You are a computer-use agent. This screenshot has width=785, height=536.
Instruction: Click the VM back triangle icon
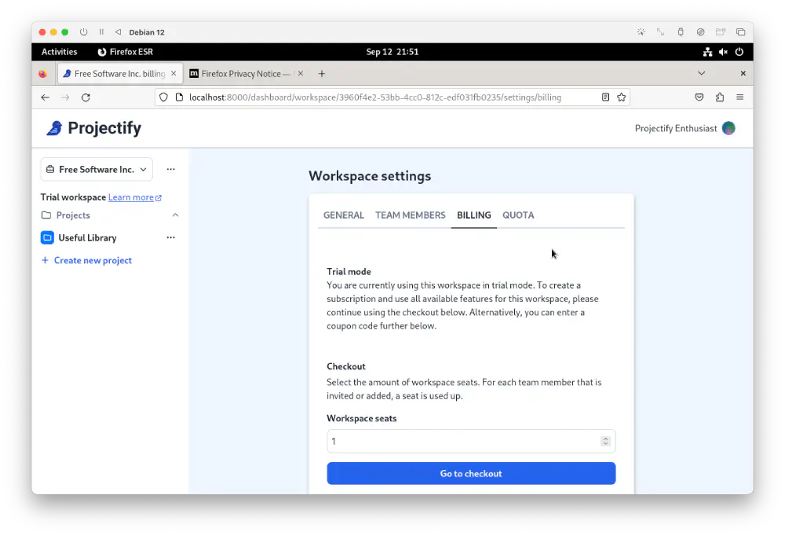[x=119, y=32]
